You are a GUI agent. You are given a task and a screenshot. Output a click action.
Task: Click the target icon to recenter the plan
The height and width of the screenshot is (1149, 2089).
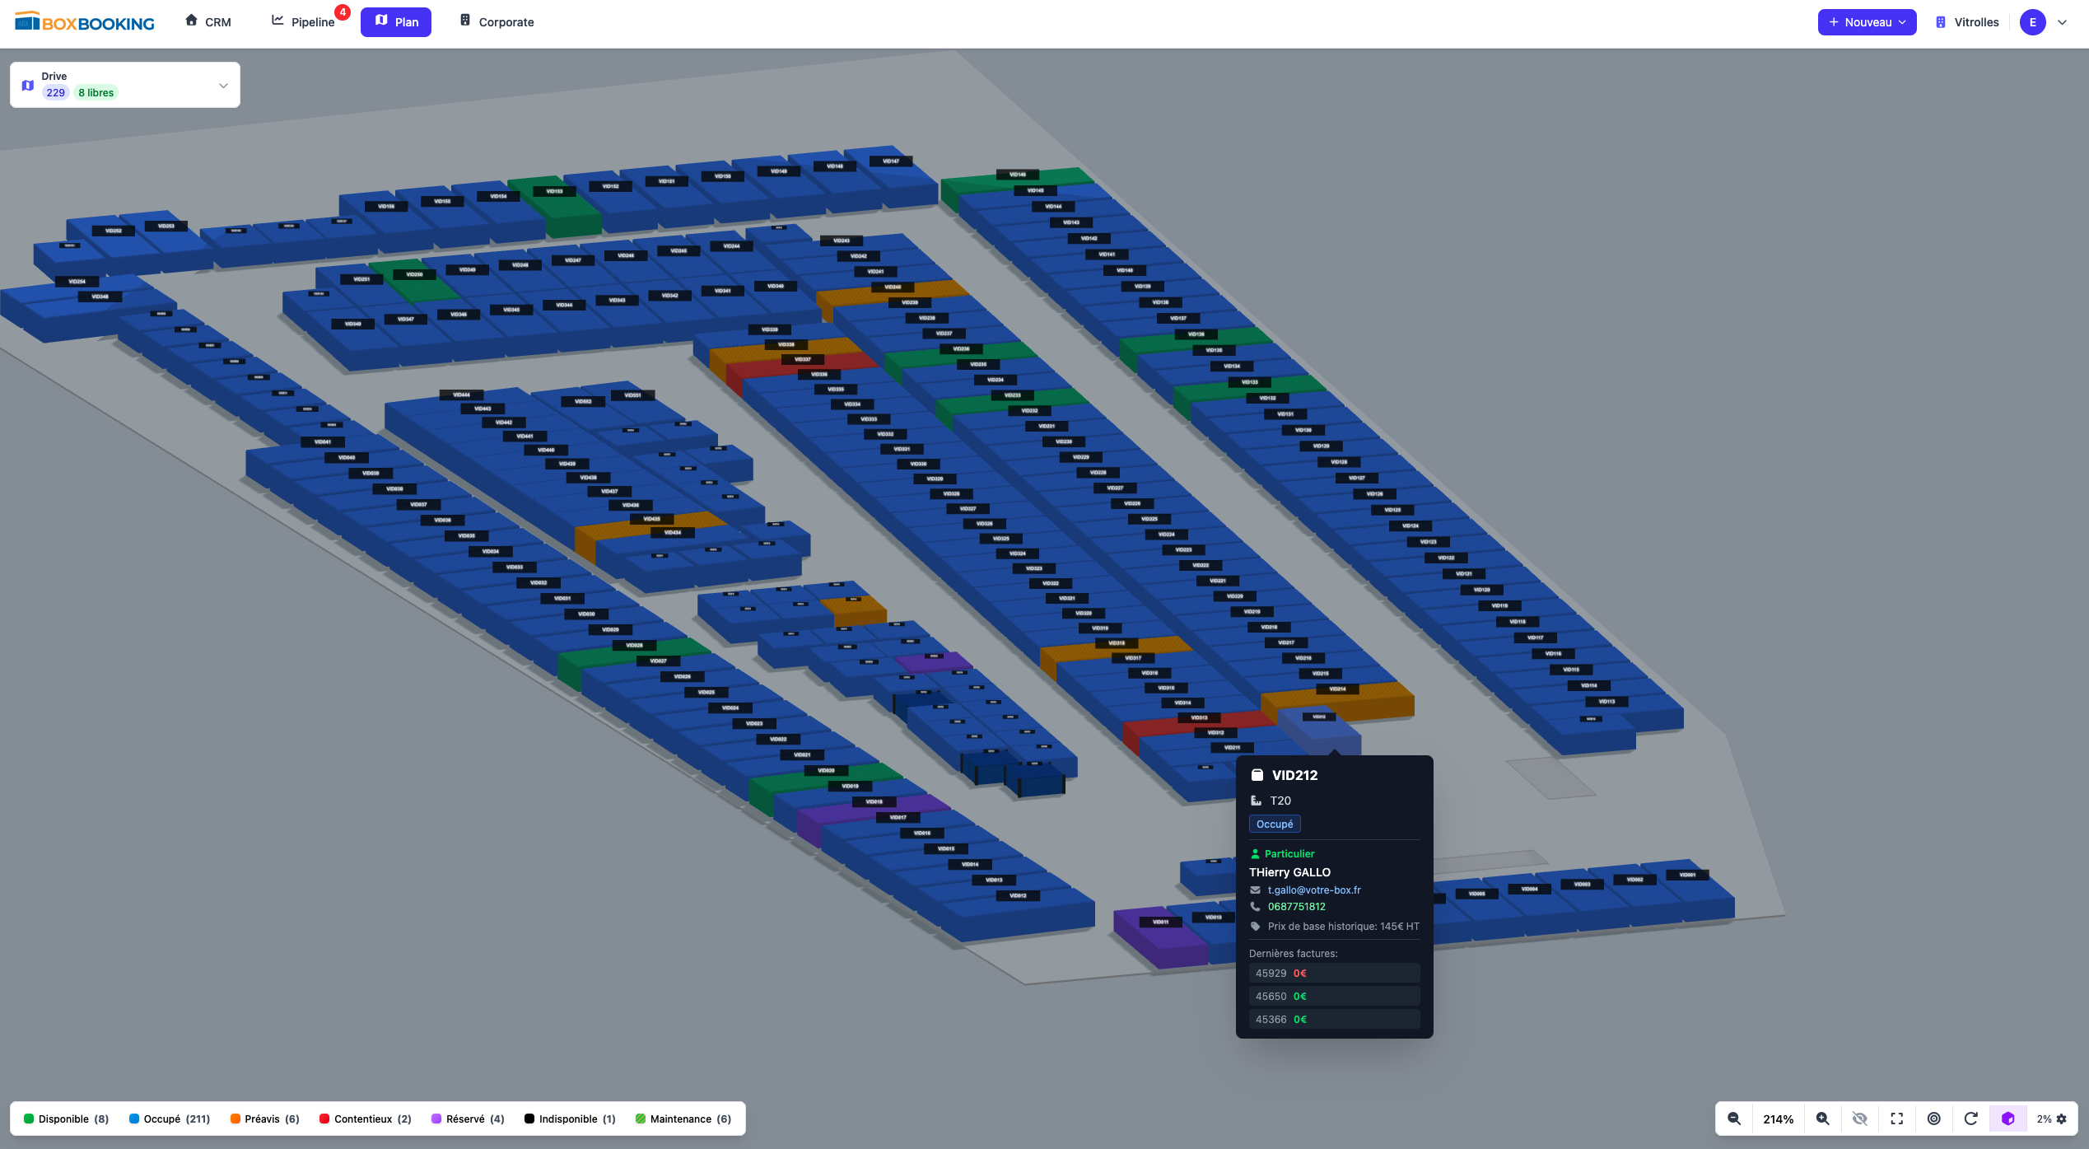(1934, 1119)
